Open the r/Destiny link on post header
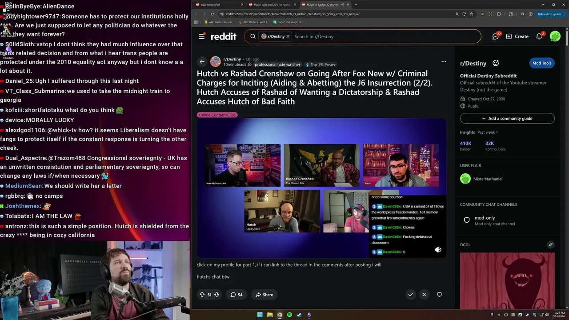 [232, 59]
